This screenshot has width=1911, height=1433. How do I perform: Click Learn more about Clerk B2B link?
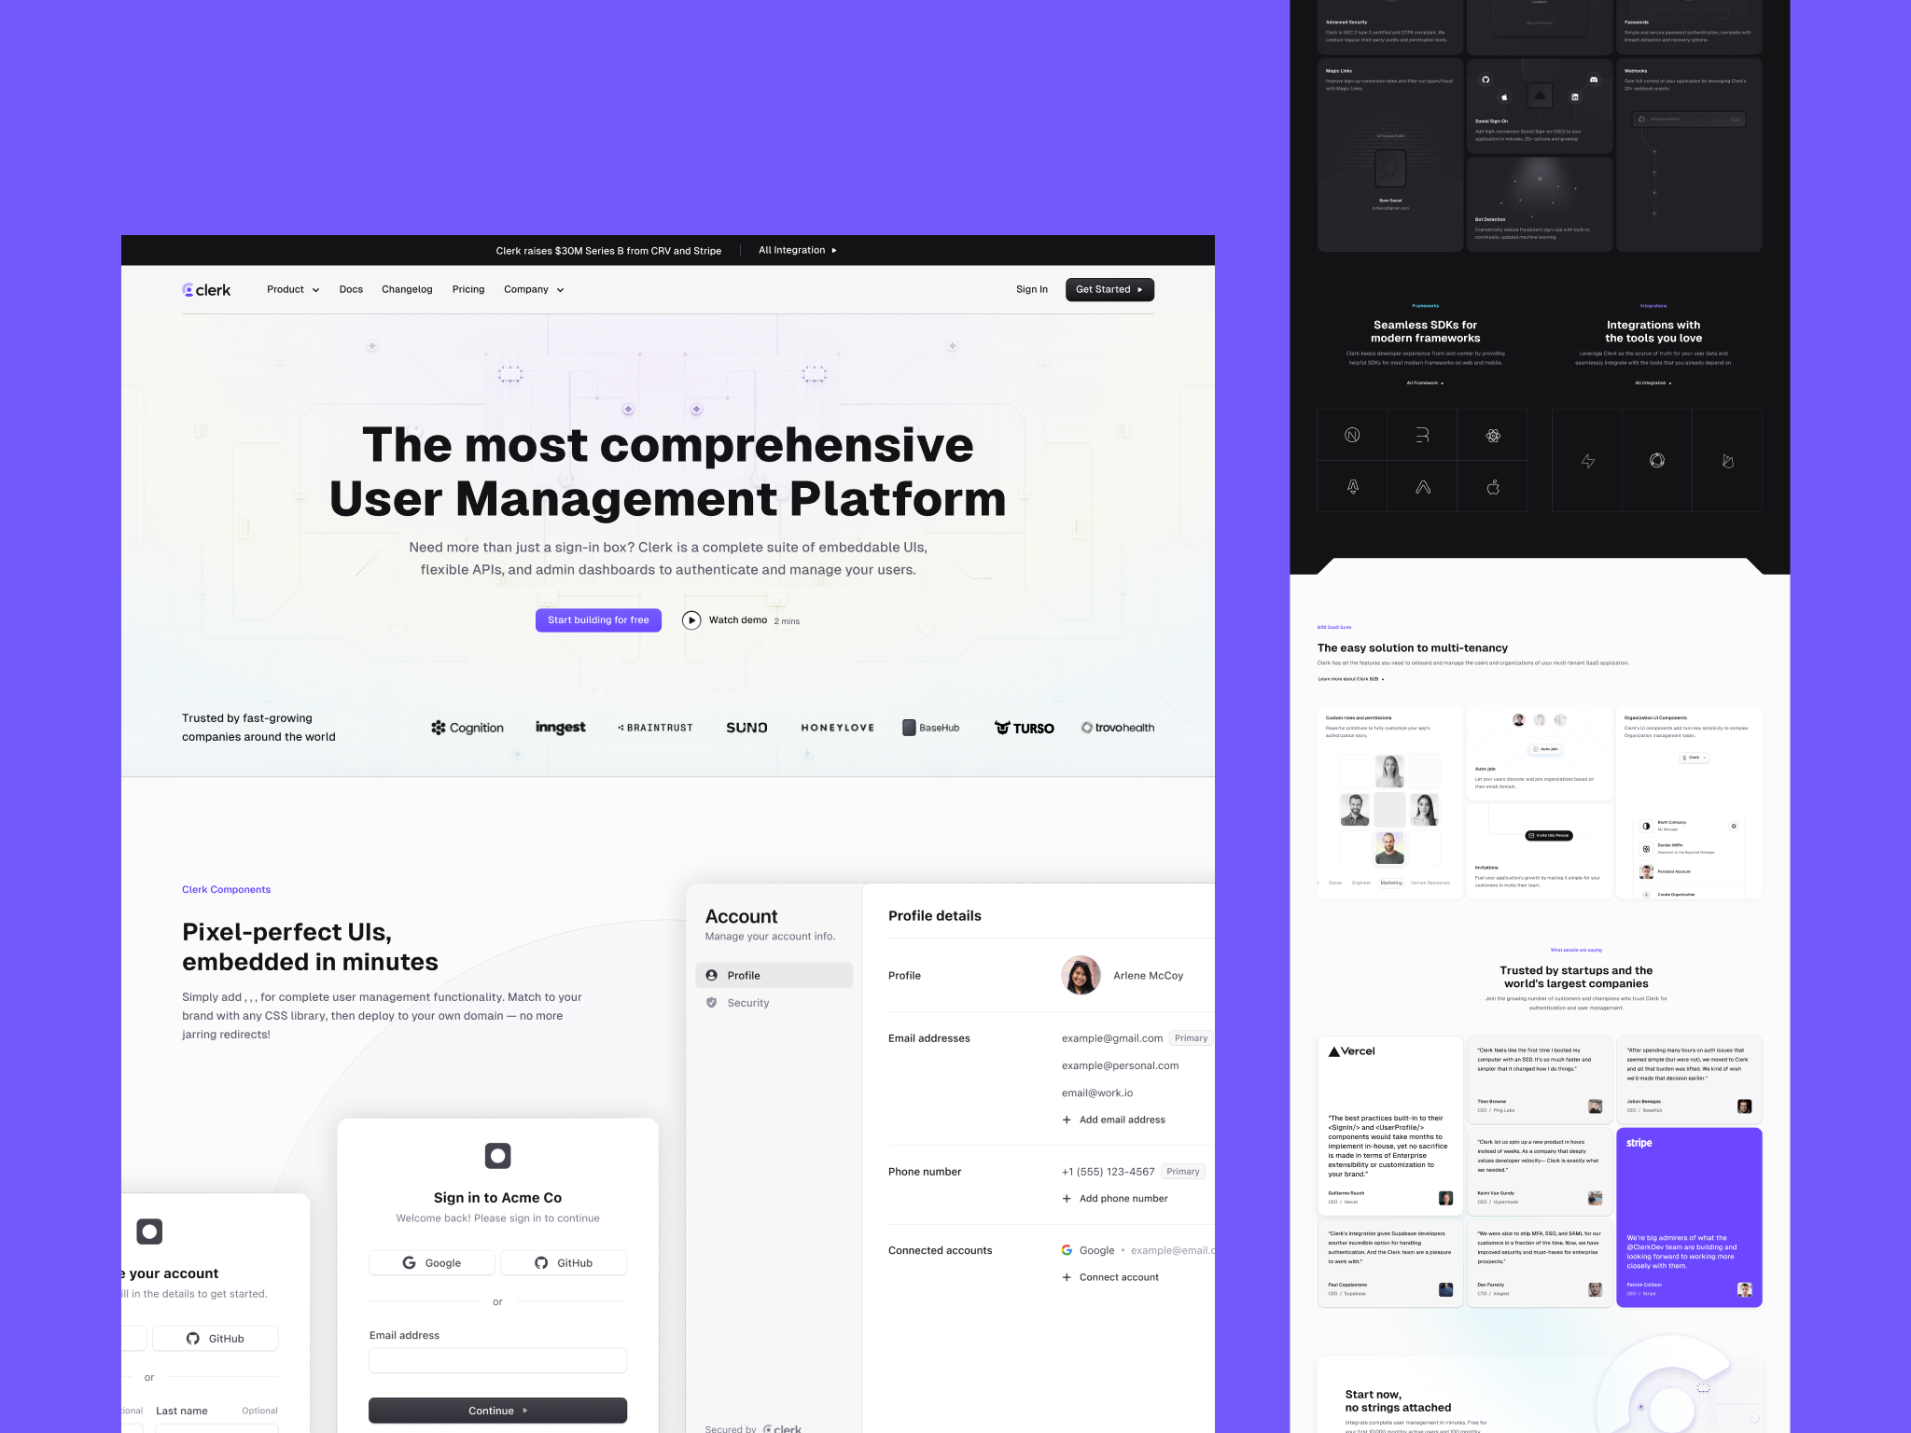pyautogui.click(x=1351, y=679)
